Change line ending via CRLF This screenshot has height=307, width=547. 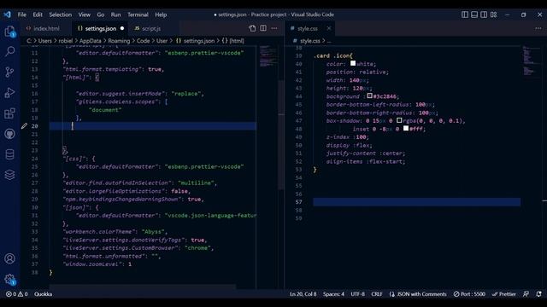(x=377, y=294)
